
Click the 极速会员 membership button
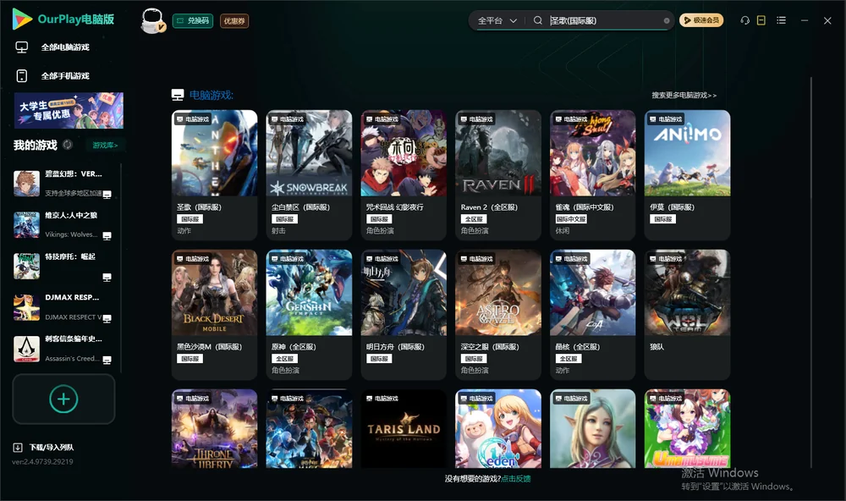pyautogui.click(x=700, y=20)
